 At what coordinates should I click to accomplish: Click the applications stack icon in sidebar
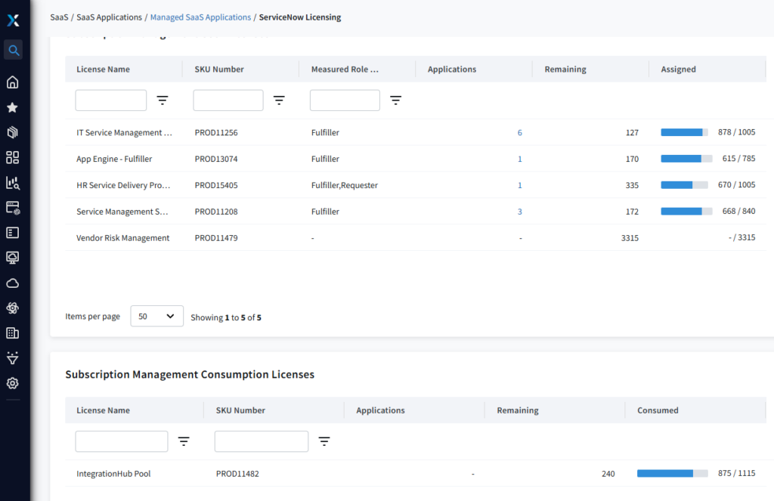(x=12, y=131)
